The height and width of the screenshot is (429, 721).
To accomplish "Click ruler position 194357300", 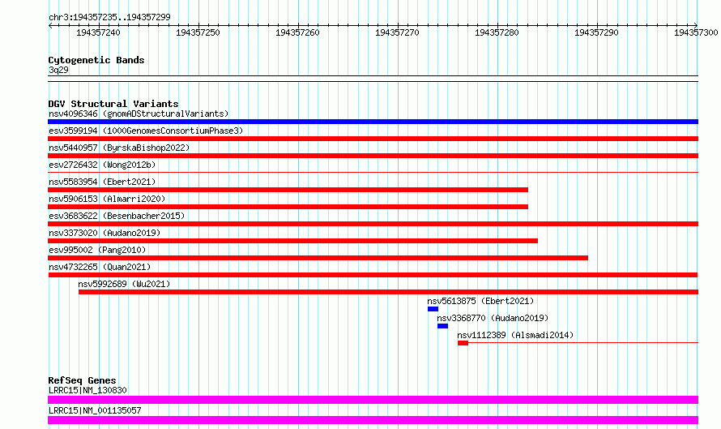I will pyautogui.click(x=696, y=32).
